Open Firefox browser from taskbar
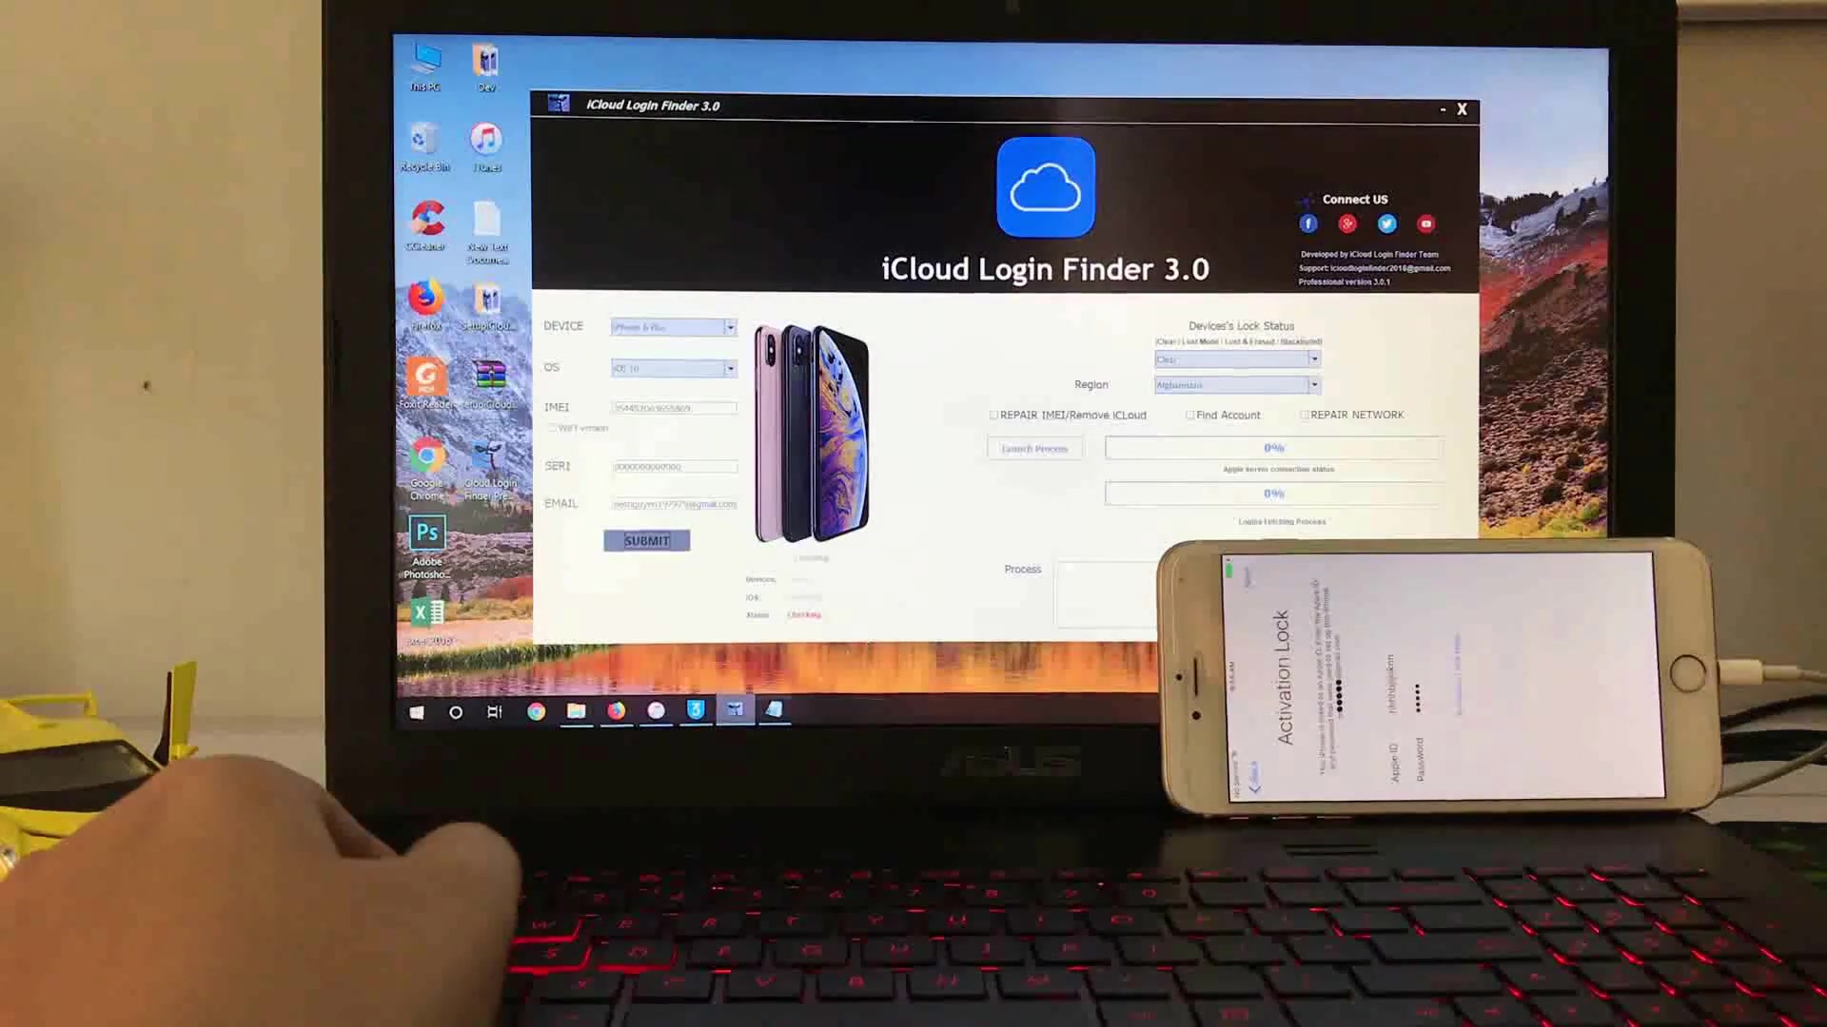The width and height of the screenshot is (1827, 1027). point(616,712)
